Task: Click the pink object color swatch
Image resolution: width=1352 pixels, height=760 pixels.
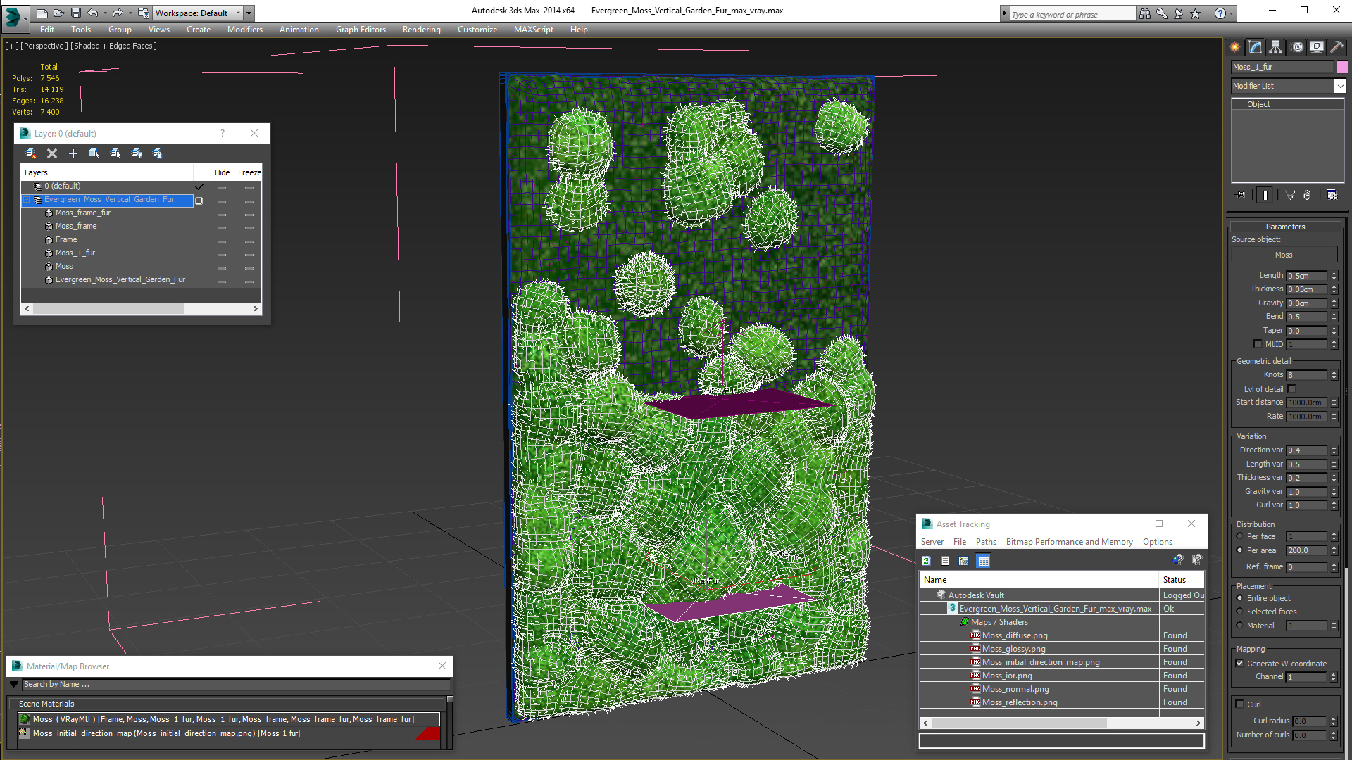Action: 1342,67
